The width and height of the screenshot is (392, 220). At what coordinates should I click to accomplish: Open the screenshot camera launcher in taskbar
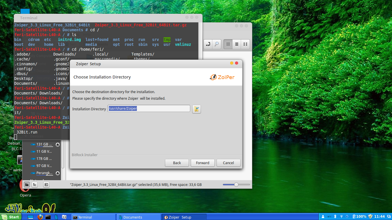click(x=64, y=217)
